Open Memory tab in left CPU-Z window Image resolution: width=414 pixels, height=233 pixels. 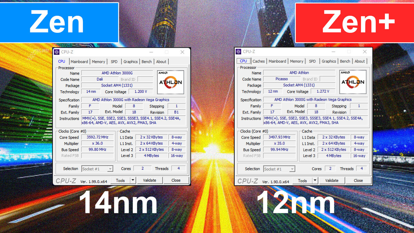(98, 62)
